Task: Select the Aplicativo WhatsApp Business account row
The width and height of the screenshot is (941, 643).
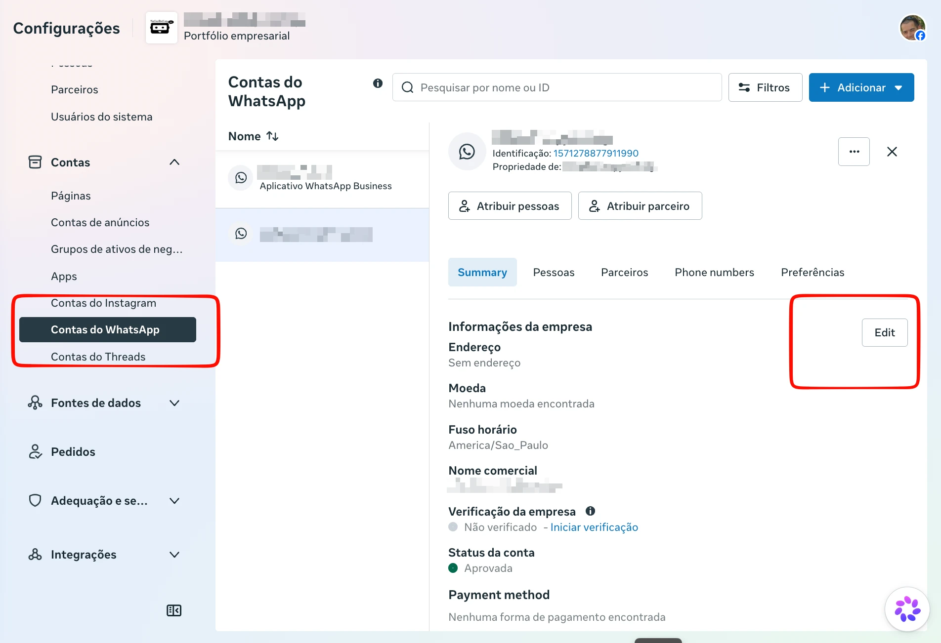Action: [x=322, y=179]
